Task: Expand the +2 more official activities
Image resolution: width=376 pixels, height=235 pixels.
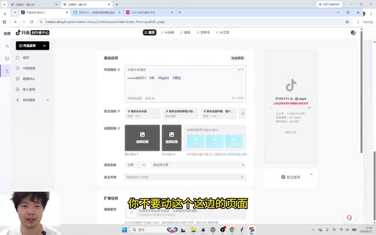Action: click(242, 114)
